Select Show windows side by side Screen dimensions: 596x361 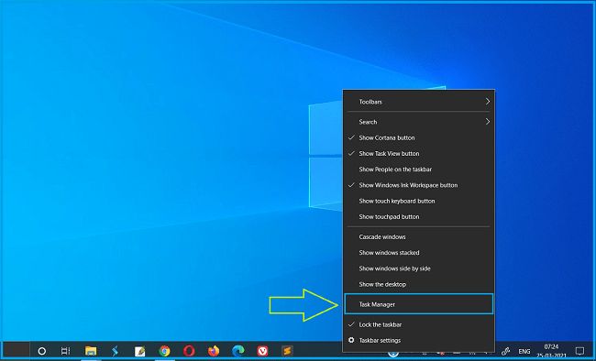(x=419, y=268)
